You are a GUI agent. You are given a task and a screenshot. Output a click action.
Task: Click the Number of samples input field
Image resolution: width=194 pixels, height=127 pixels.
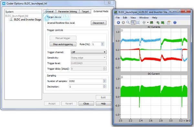86,81
